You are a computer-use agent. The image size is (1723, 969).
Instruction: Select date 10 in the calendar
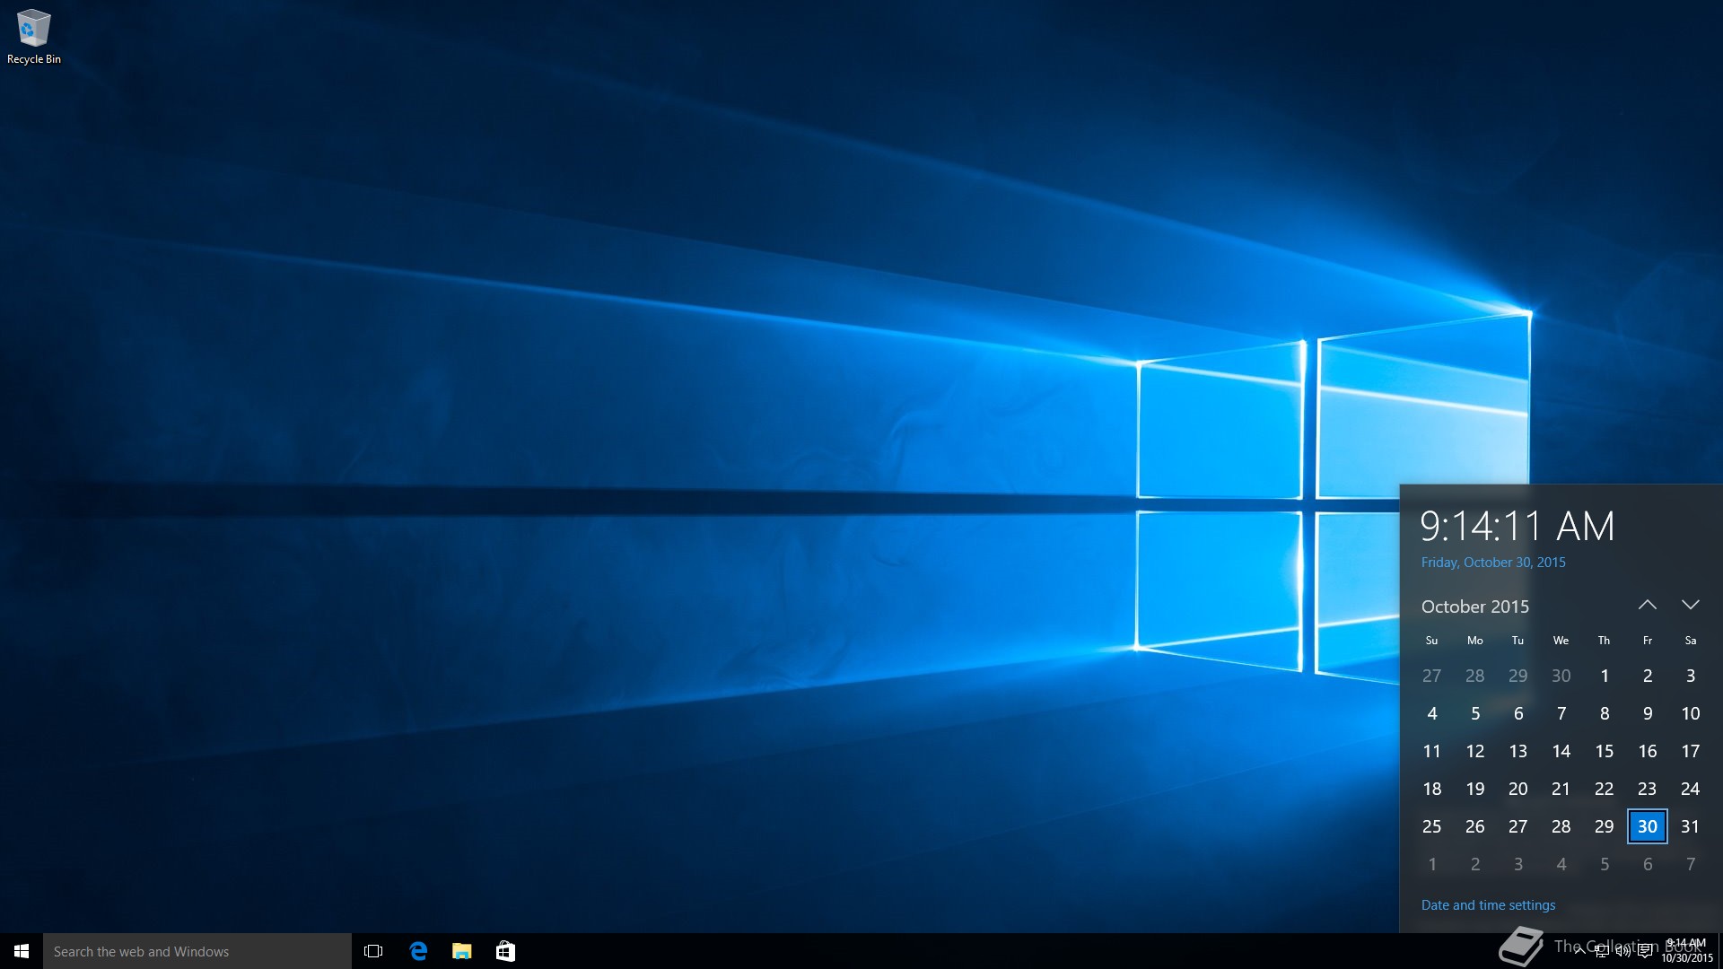pos(1691,713)
